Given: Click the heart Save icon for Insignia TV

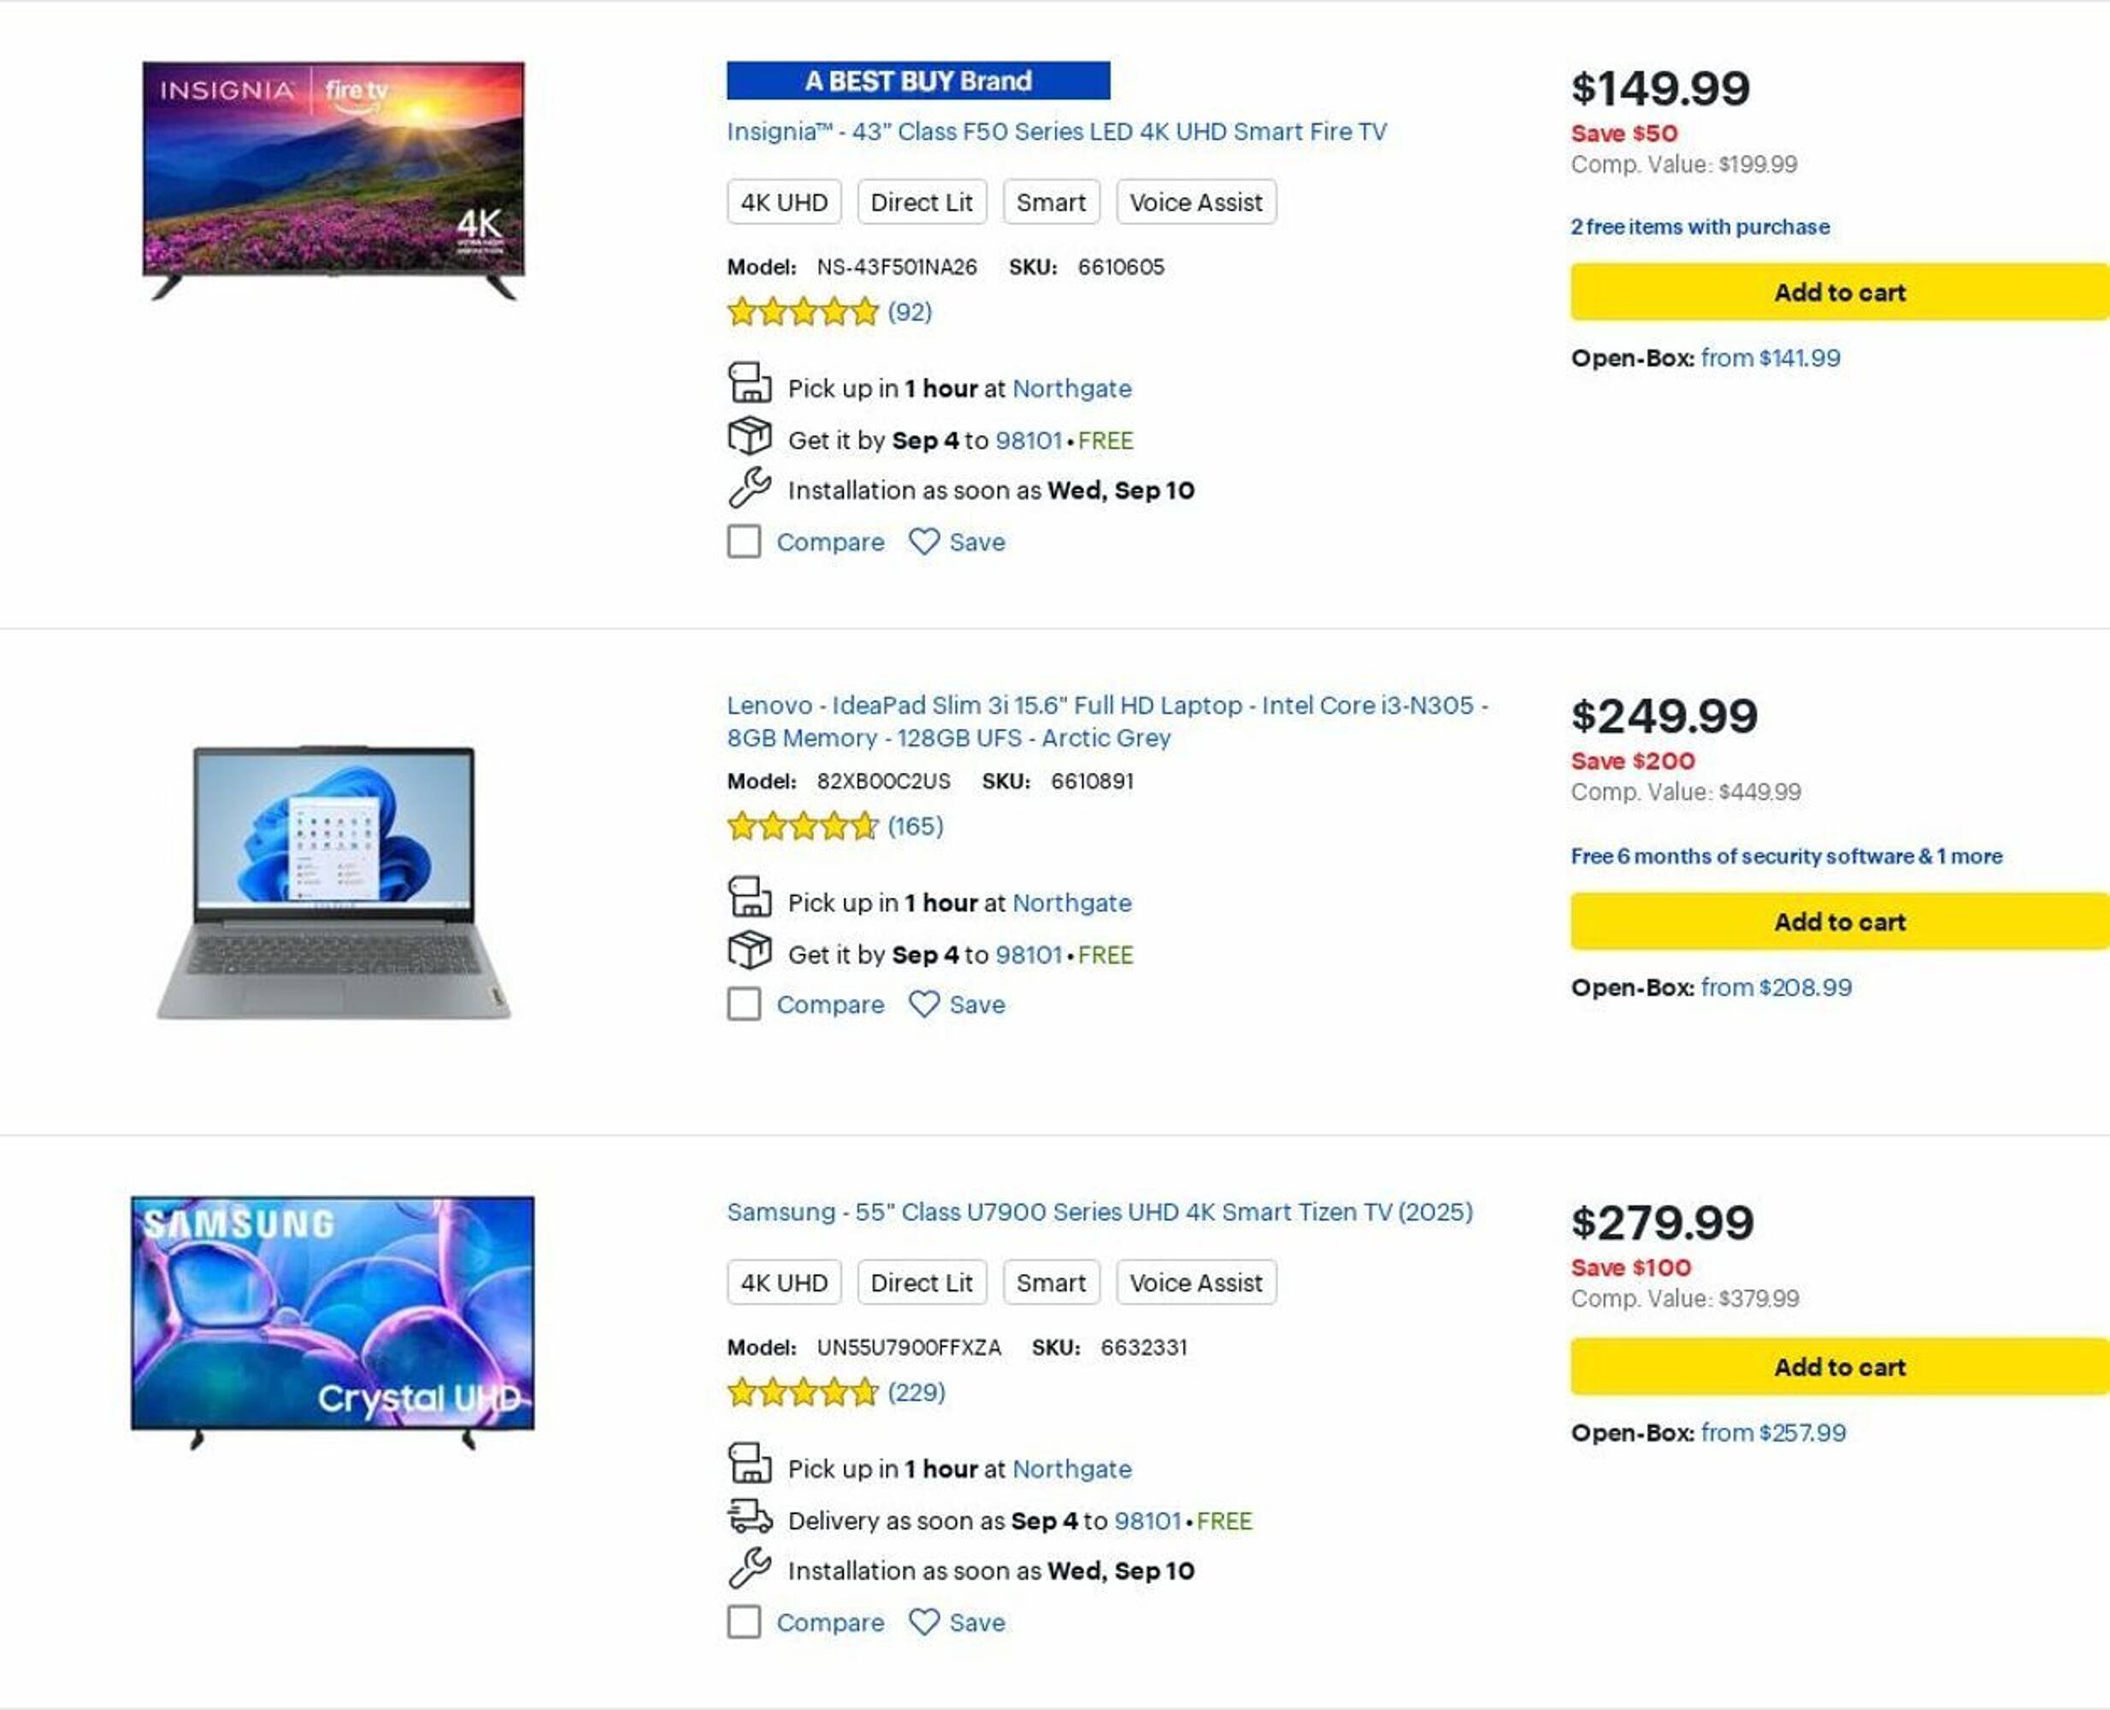Looking at the screenshot, I should pos(923,542).
